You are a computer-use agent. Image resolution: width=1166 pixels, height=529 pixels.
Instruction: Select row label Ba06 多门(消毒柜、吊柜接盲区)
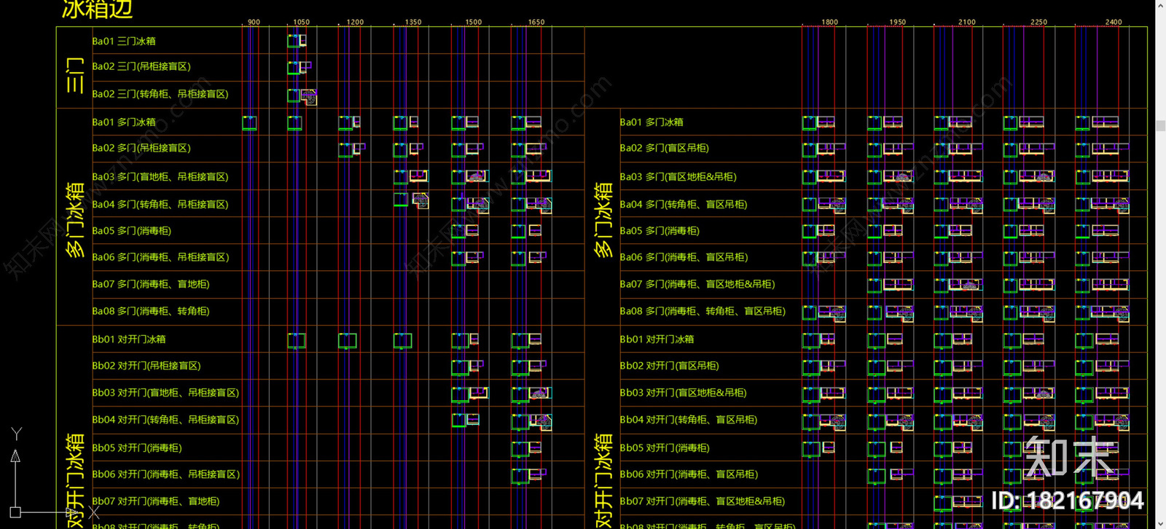(160, 257)
